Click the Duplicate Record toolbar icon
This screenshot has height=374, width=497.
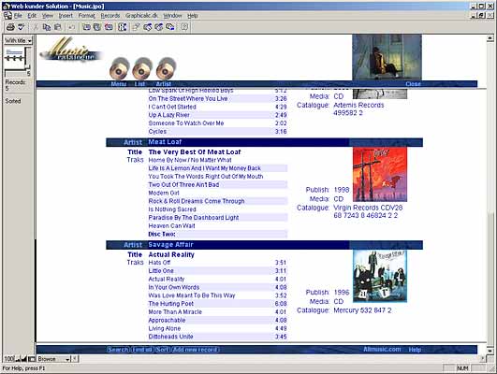(x=97, y=27)
